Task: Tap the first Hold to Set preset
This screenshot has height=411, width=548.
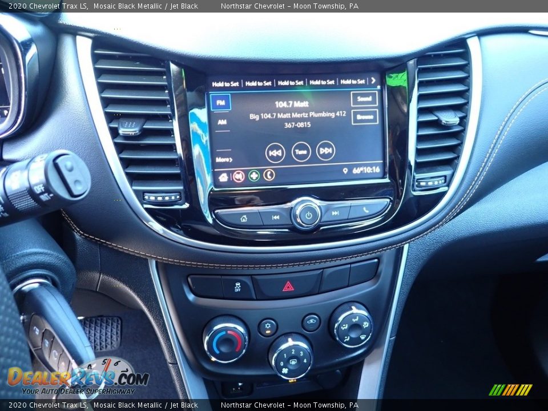Action: click(225, 84)
